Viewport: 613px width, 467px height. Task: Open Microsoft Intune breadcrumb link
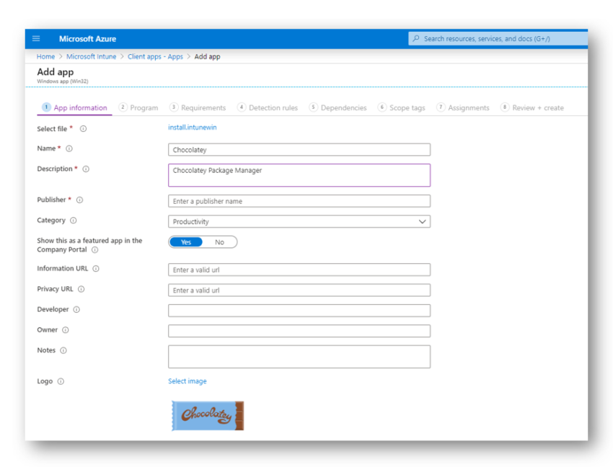91,57
